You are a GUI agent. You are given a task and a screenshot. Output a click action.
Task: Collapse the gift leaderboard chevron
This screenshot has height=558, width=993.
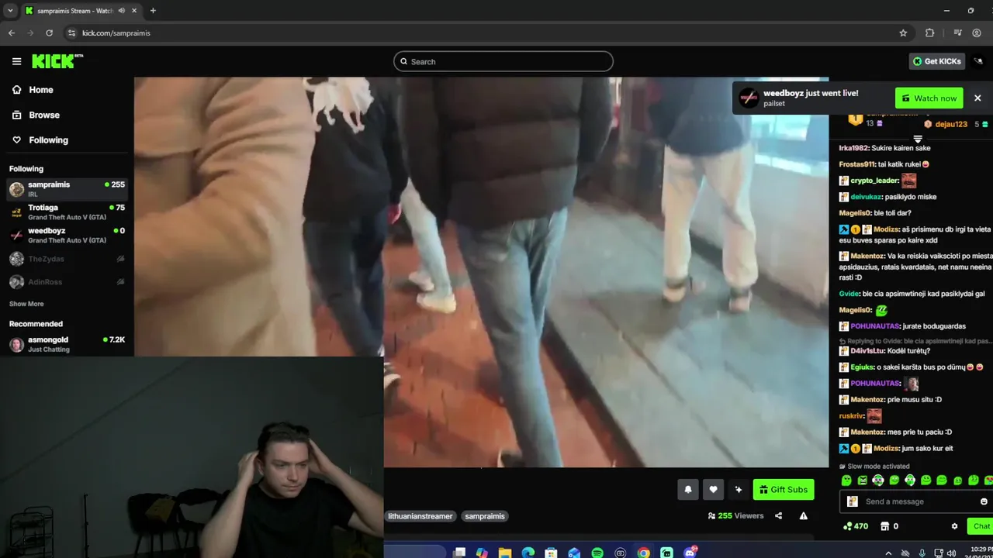[918, 139]
